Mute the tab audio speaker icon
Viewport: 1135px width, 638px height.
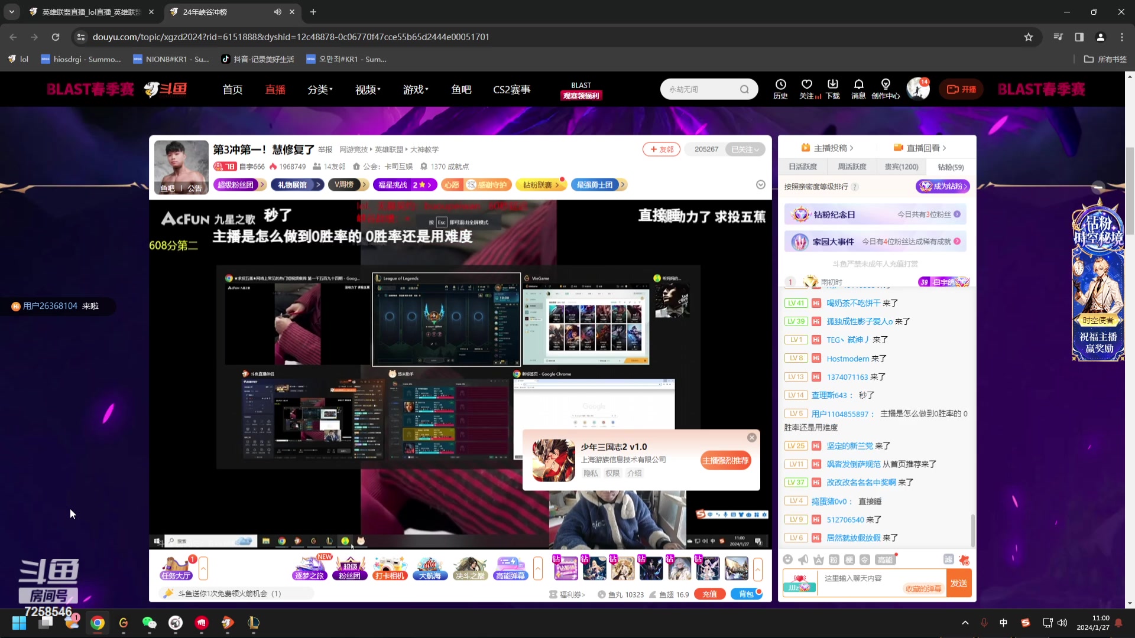[277, 12]
